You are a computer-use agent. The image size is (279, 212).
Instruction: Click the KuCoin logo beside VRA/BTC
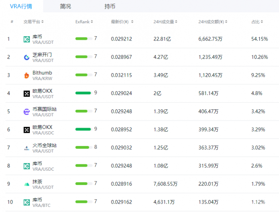27,202
